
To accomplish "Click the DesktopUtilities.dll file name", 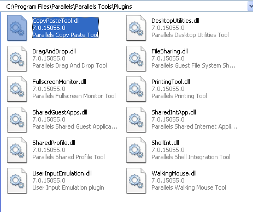I will click(x=175, y=21).
